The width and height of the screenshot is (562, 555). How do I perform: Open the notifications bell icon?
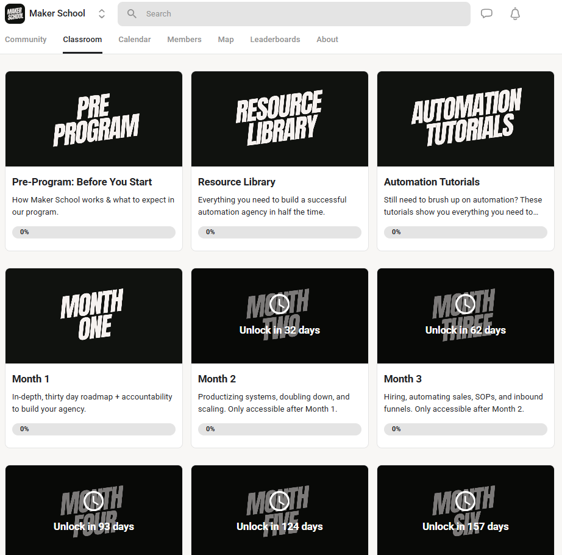pos(515,13)
